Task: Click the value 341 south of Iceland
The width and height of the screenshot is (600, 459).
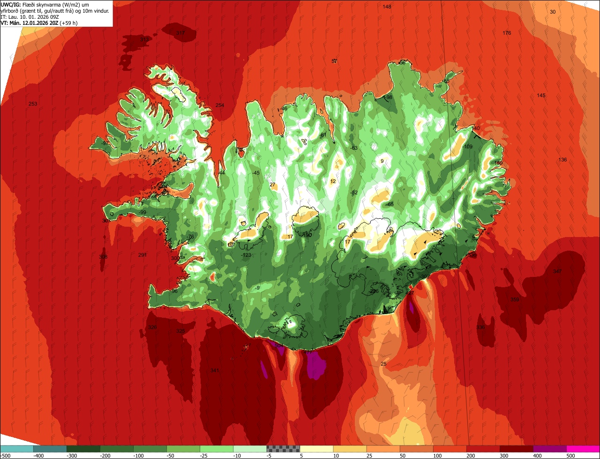Action: click(215, 370)
